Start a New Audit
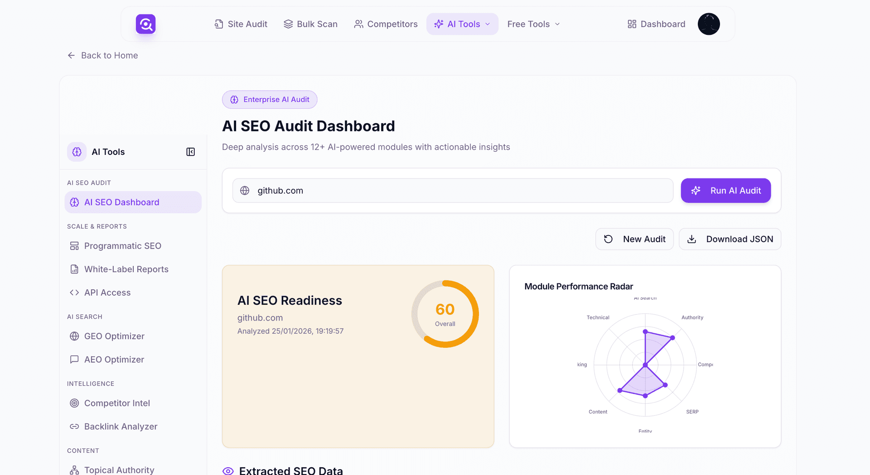The width and height of the screenshot is (870, 475). click(x=634, y=239)
